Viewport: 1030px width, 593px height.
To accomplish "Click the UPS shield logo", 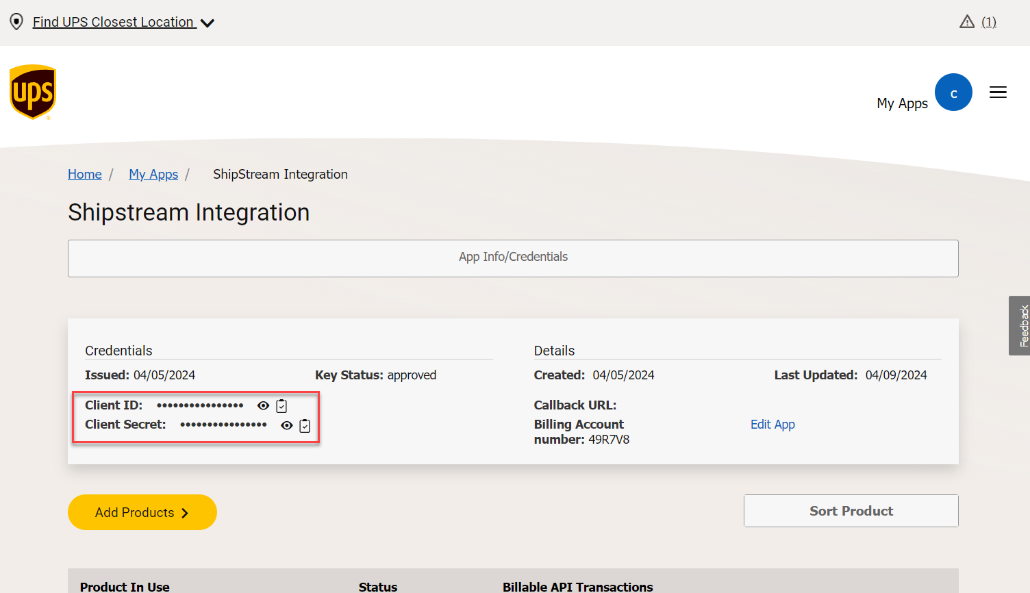I will [33, 92].
